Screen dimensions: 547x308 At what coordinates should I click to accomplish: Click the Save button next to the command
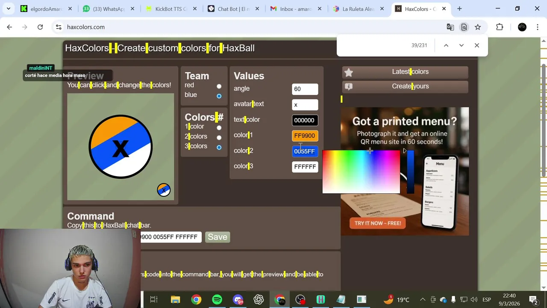218,237
